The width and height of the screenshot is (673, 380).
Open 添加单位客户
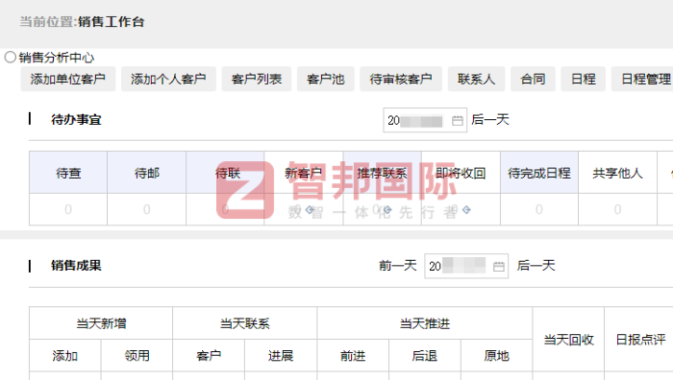pyautogui.click(x=68, y=79)
